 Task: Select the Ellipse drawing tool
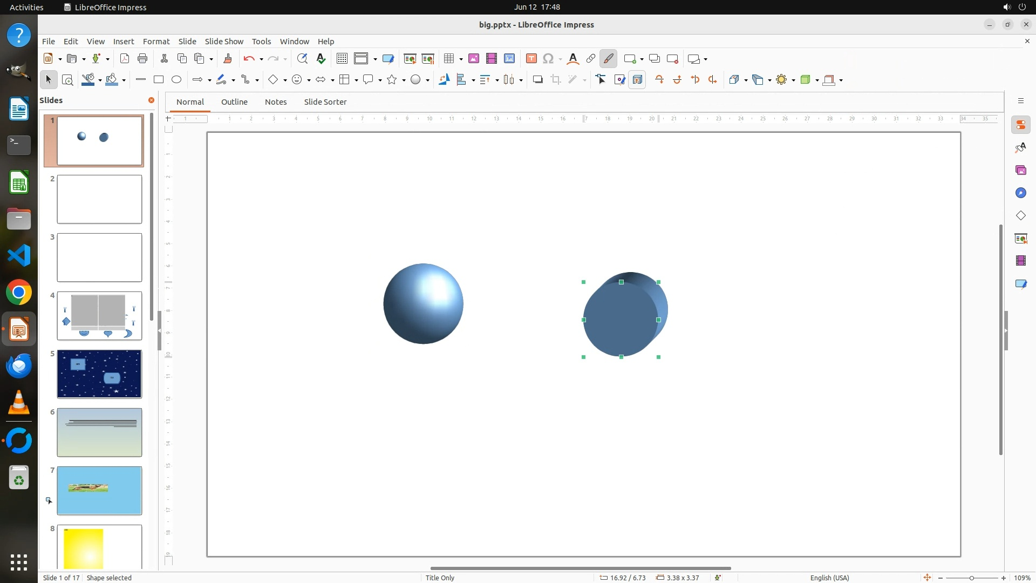pos(176,80)
